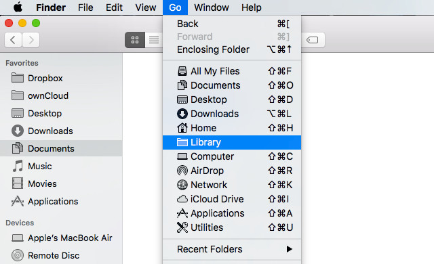Close the open Go menu
The height and width of the screenshot is (264, 434).
175,7
